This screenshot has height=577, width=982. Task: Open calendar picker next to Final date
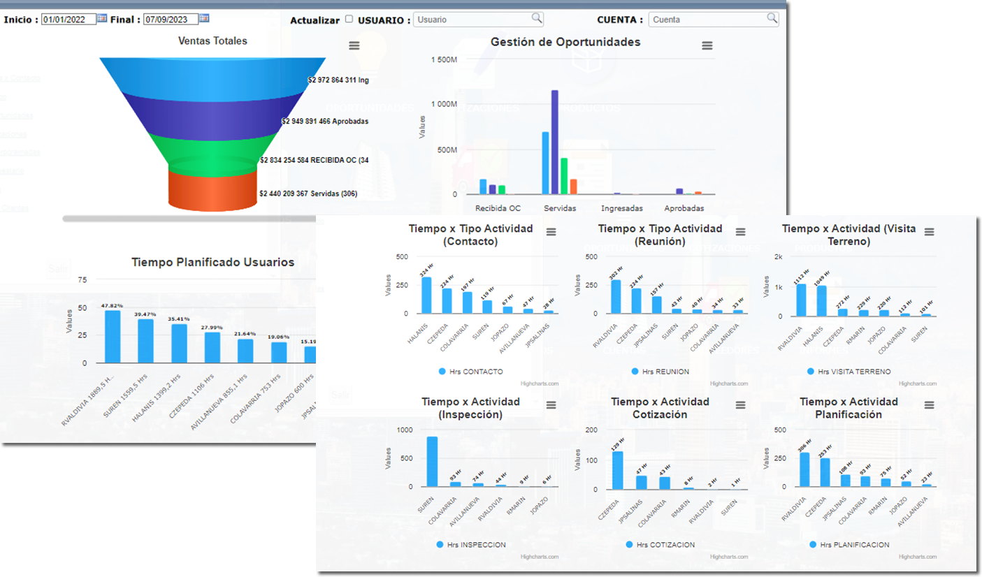tap(204, 18)
